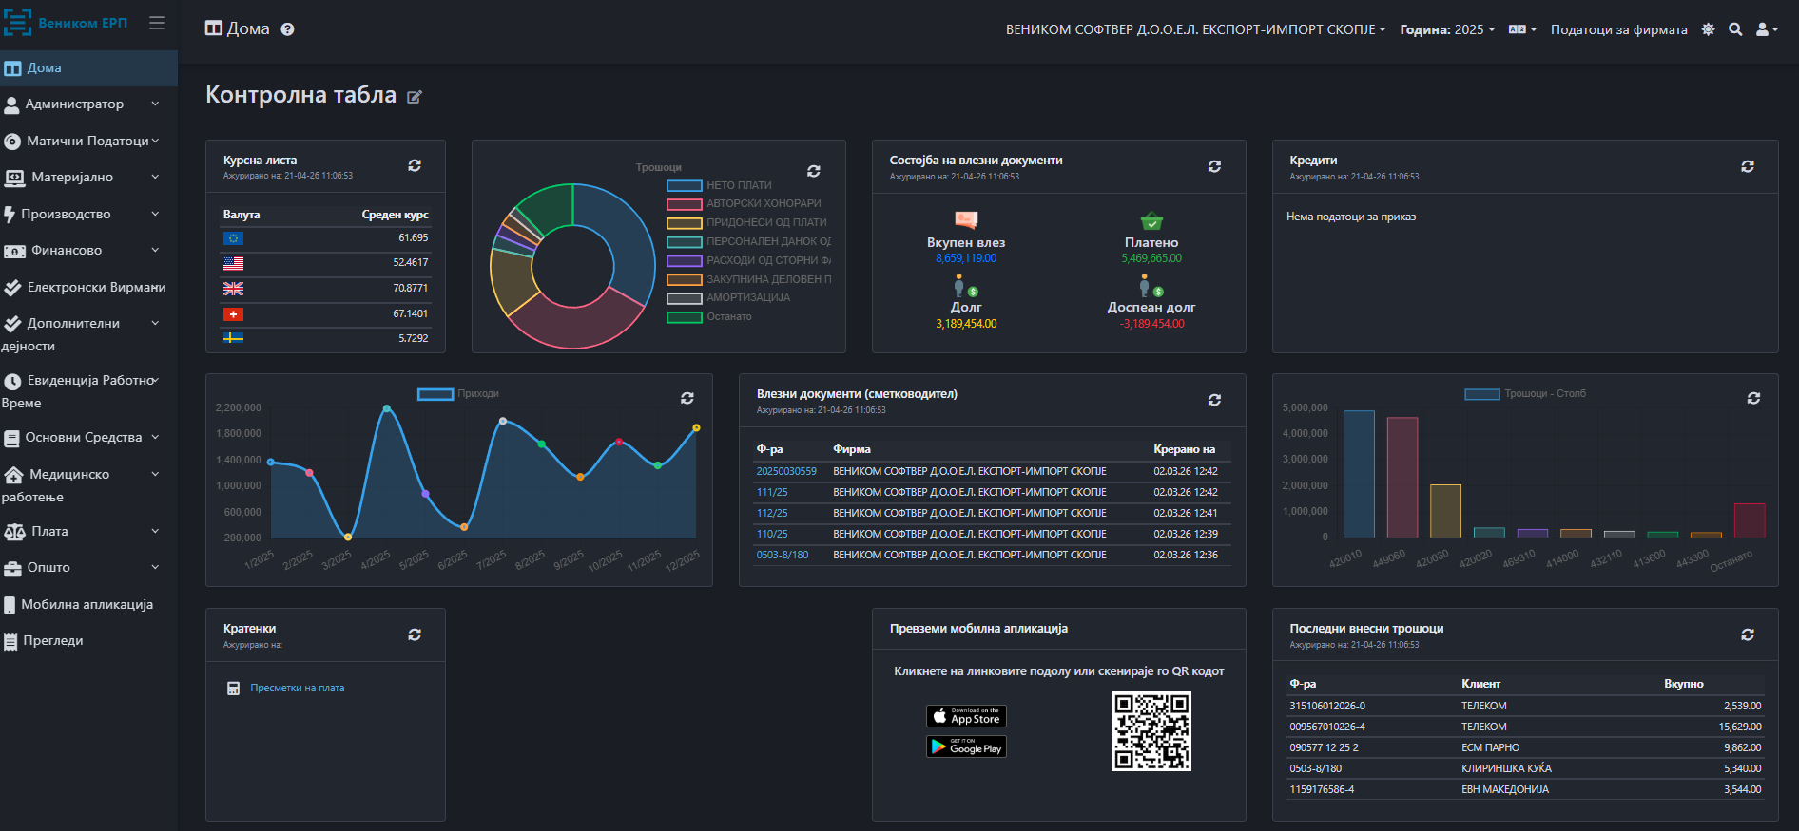Click the Долг person icon

(966, 286)
